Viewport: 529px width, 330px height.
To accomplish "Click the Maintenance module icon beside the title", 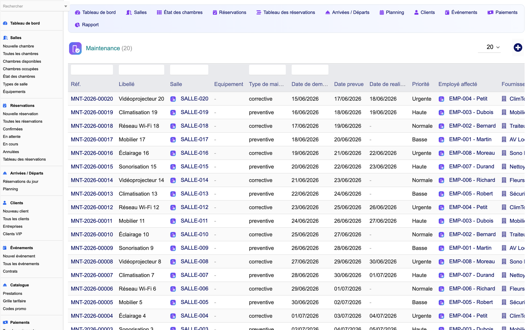I will [x=75, y=48].
